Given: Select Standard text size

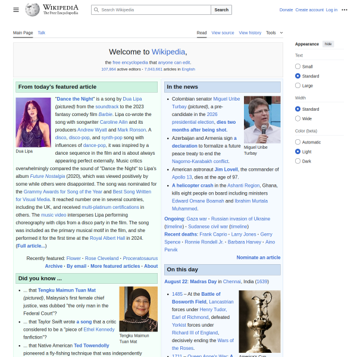Looking at the screenshot, I should tap(297, 76).
